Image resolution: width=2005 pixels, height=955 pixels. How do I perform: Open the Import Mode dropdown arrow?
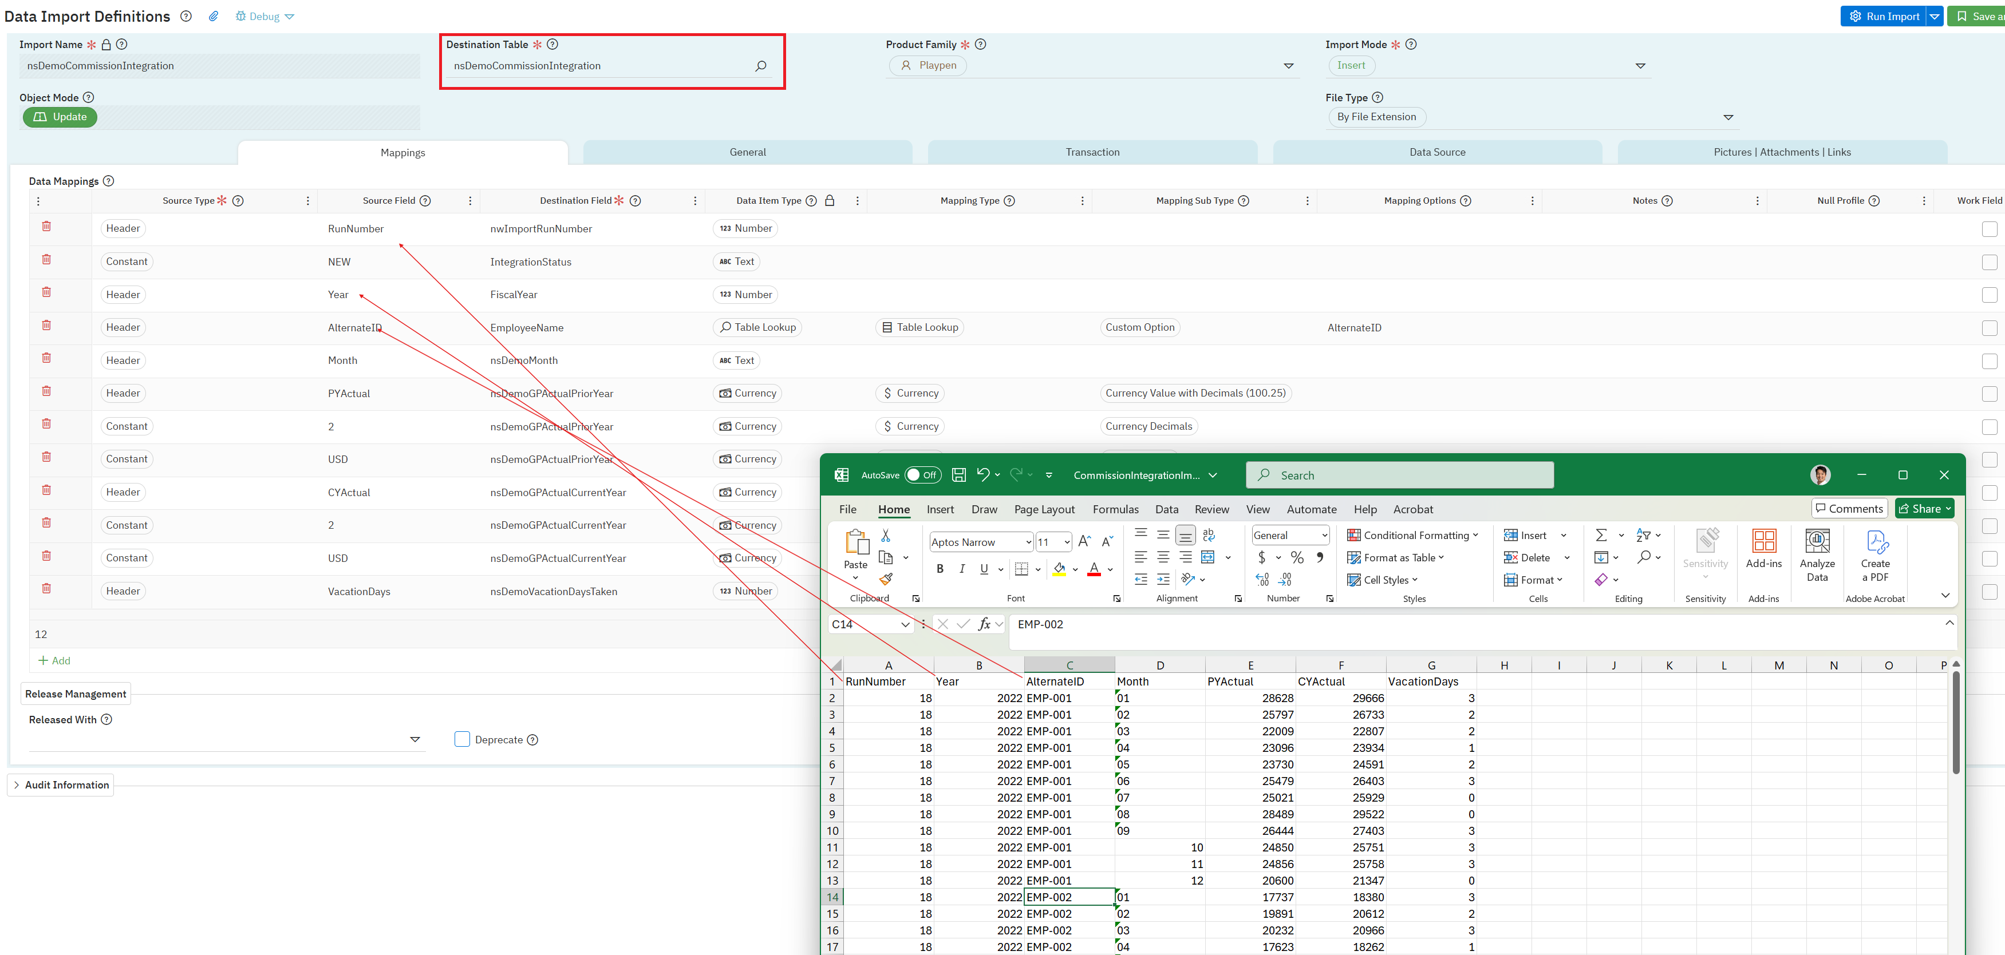coord(1640,66)
